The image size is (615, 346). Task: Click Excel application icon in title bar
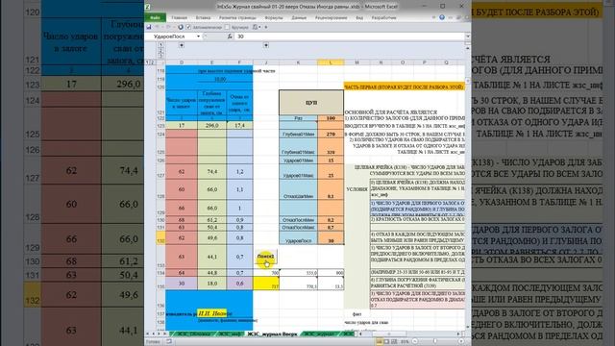pyautogui.click(x=148, y=7)
